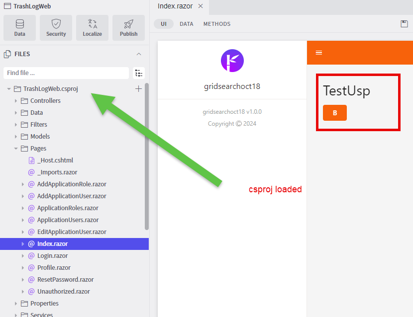Open the Security settings button

(56, 28)
